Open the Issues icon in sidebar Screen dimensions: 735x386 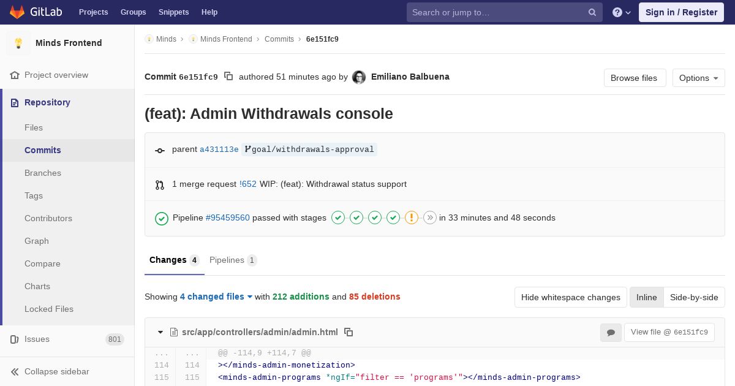point(15,339)
